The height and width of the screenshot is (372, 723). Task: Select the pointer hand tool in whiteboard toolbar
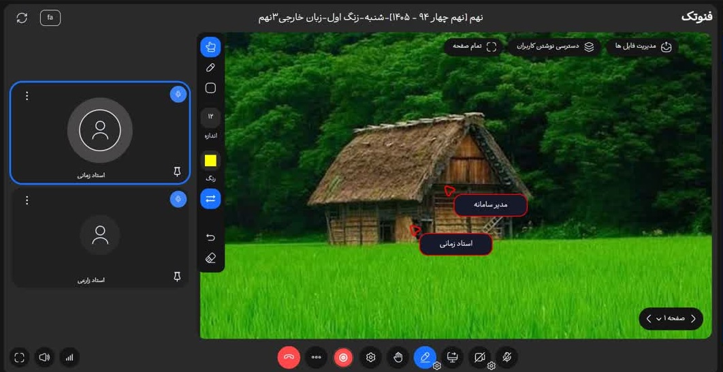click(x=210, y=46)
